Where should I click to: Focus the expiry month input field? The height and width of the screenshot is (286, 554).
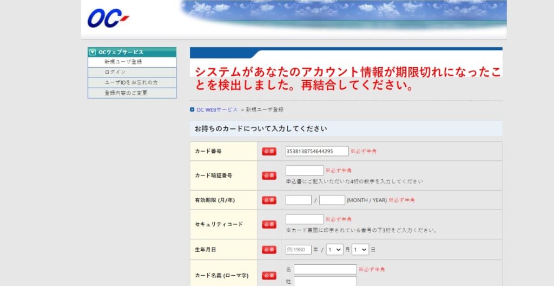(299, 200)
